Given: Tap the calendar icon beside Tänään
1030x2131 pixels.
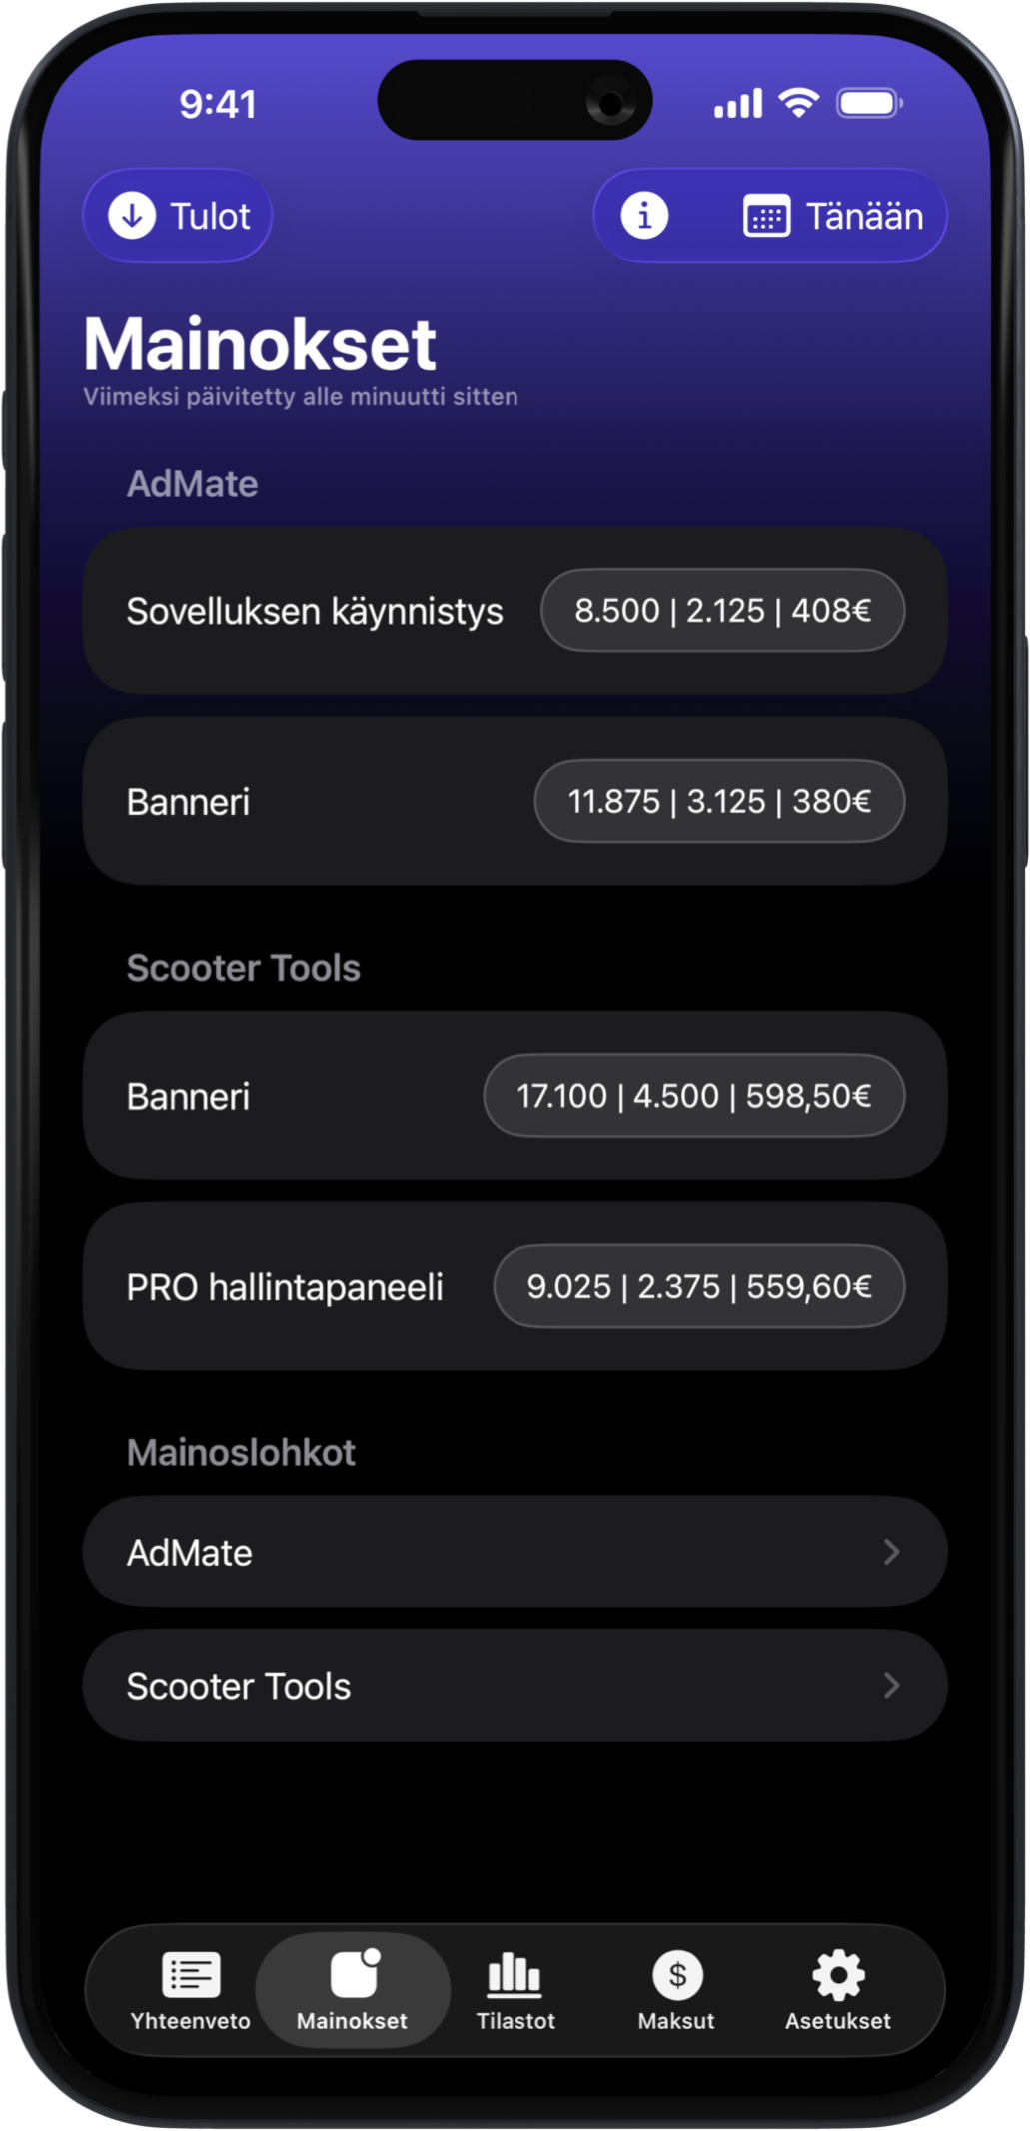Looking at the screenshot, I should click(766, 217).
